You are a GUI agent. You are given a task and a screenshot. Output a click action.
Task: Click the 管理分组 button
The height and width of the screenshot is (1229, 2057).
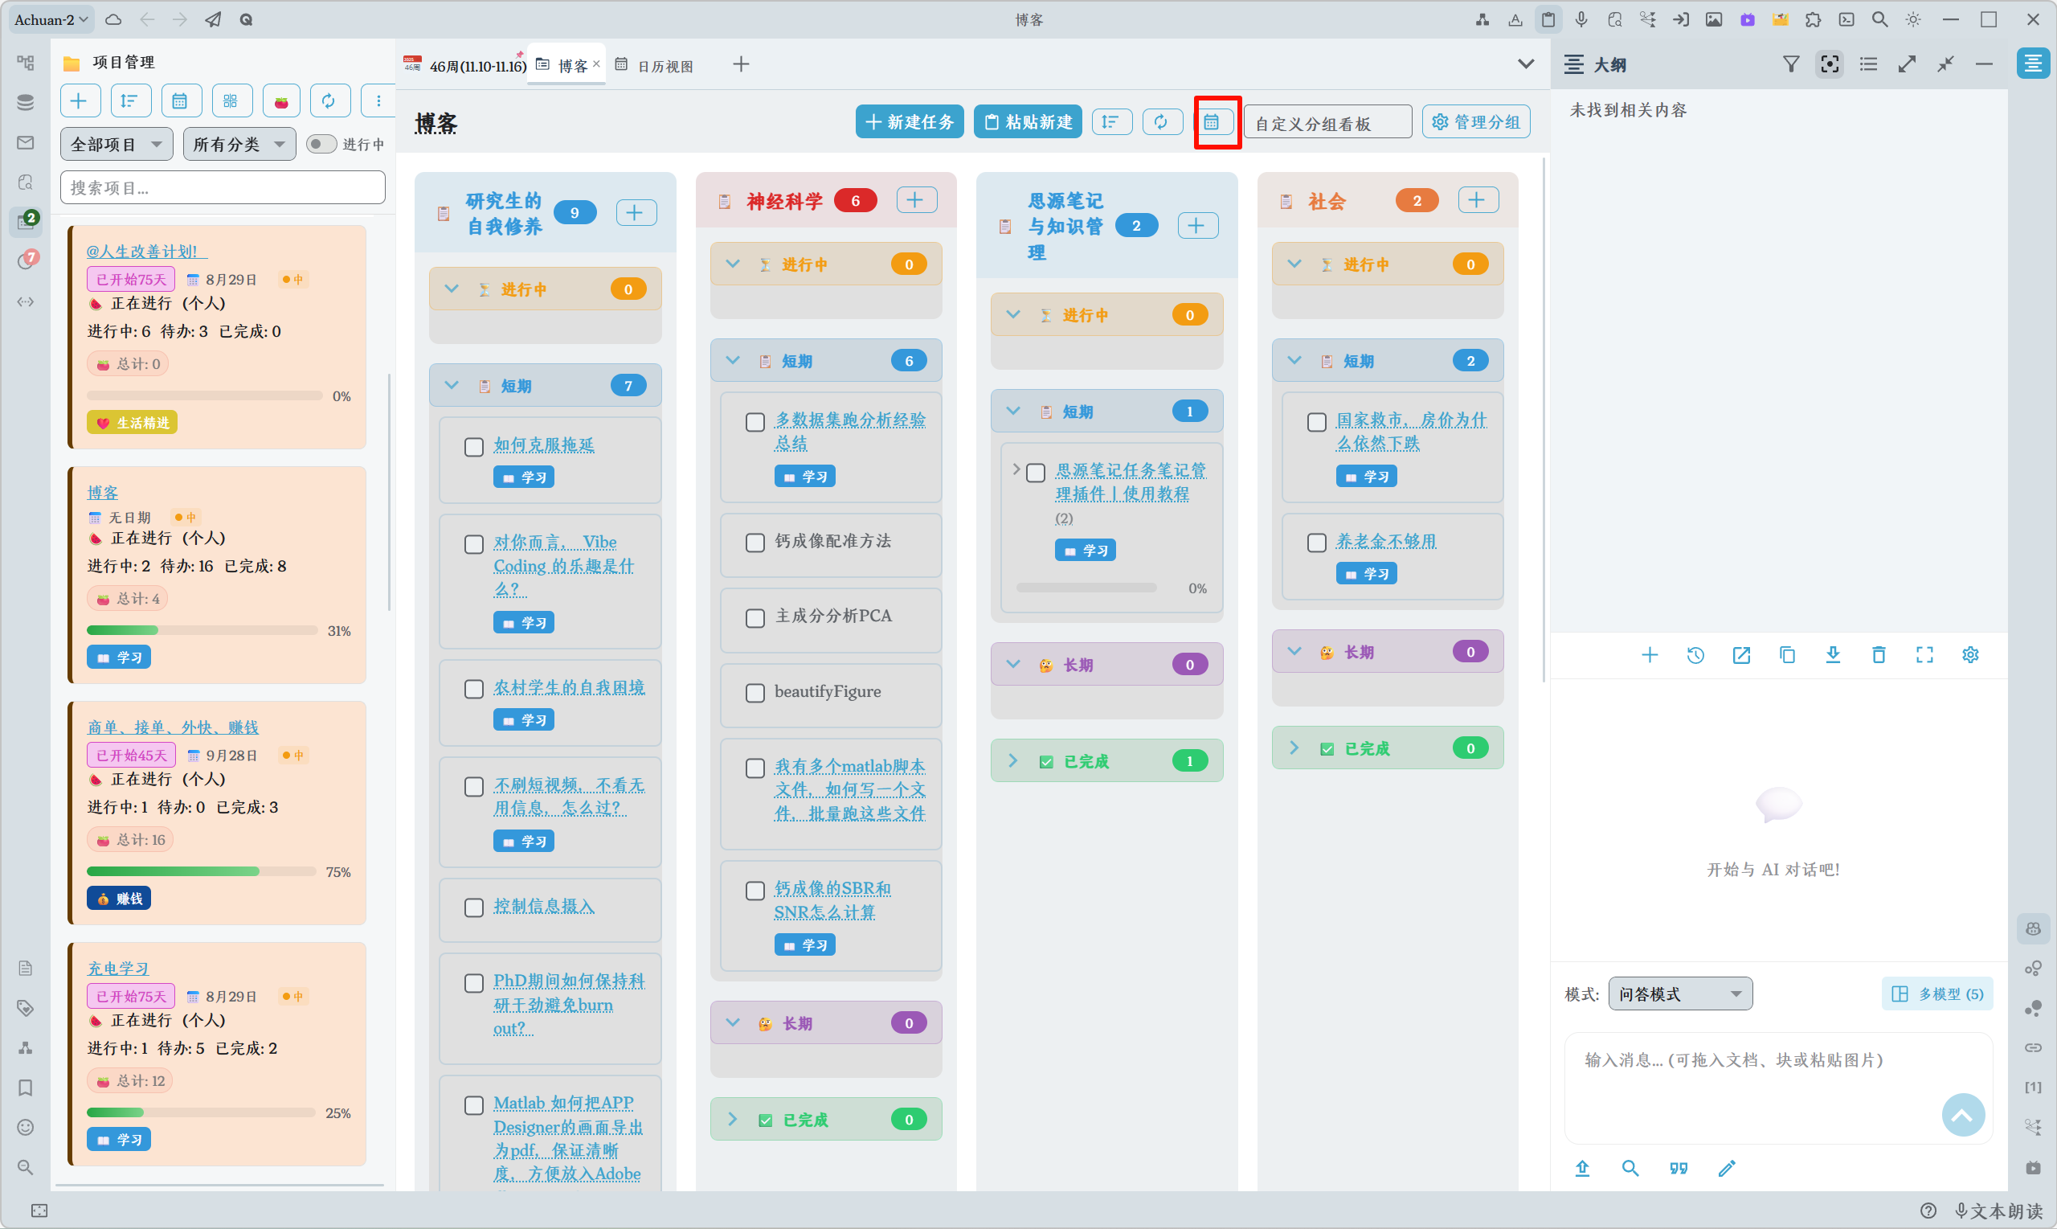pyautogui.click(x=1476, y=122)
